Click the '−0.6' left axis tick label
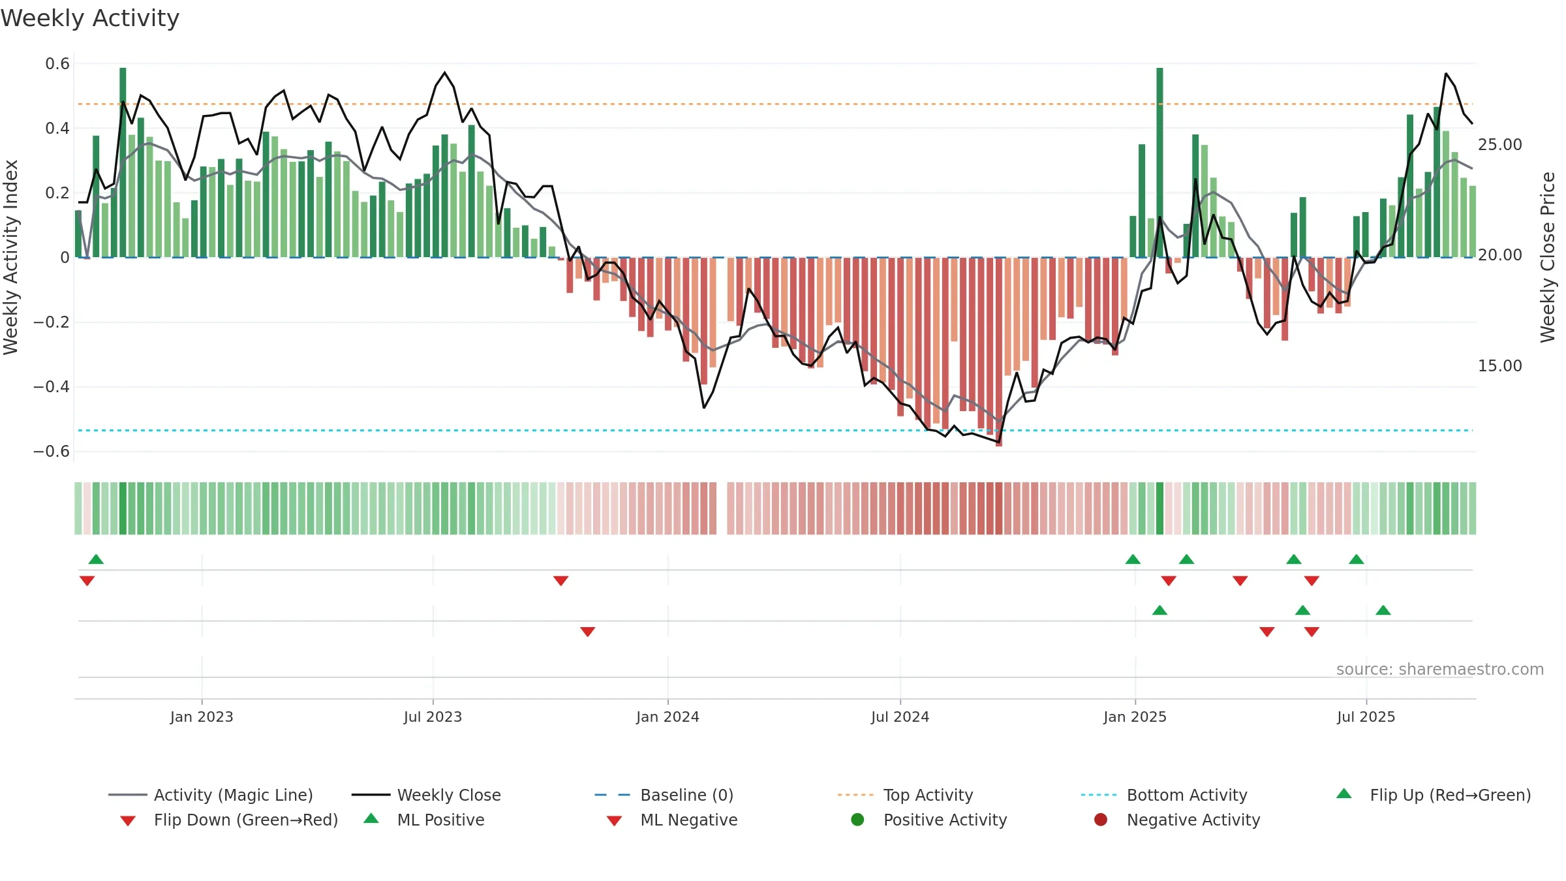 52,452
